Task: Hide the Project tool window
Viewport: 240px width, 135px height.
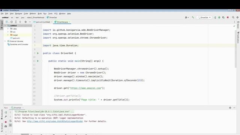Action: point(30,22)
